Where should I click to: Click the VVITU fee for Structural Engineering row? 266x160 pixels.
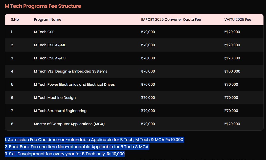click(231, 111)
